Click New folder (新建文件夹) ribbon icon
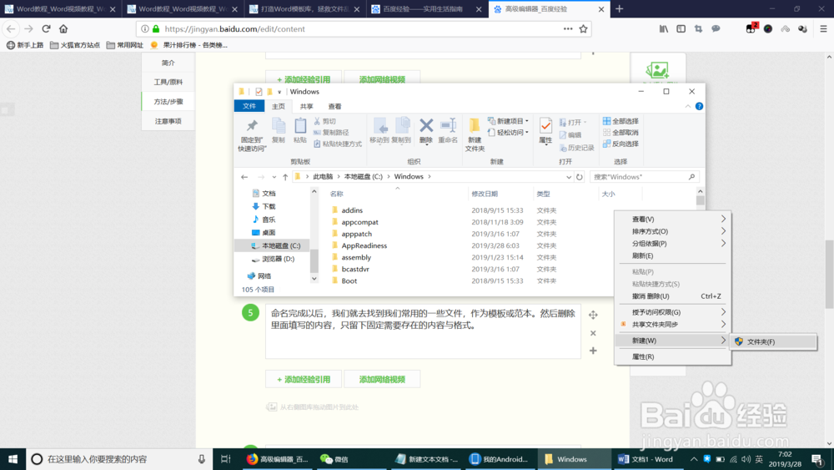This screenshot has width=834, height=470. point(475,127)
